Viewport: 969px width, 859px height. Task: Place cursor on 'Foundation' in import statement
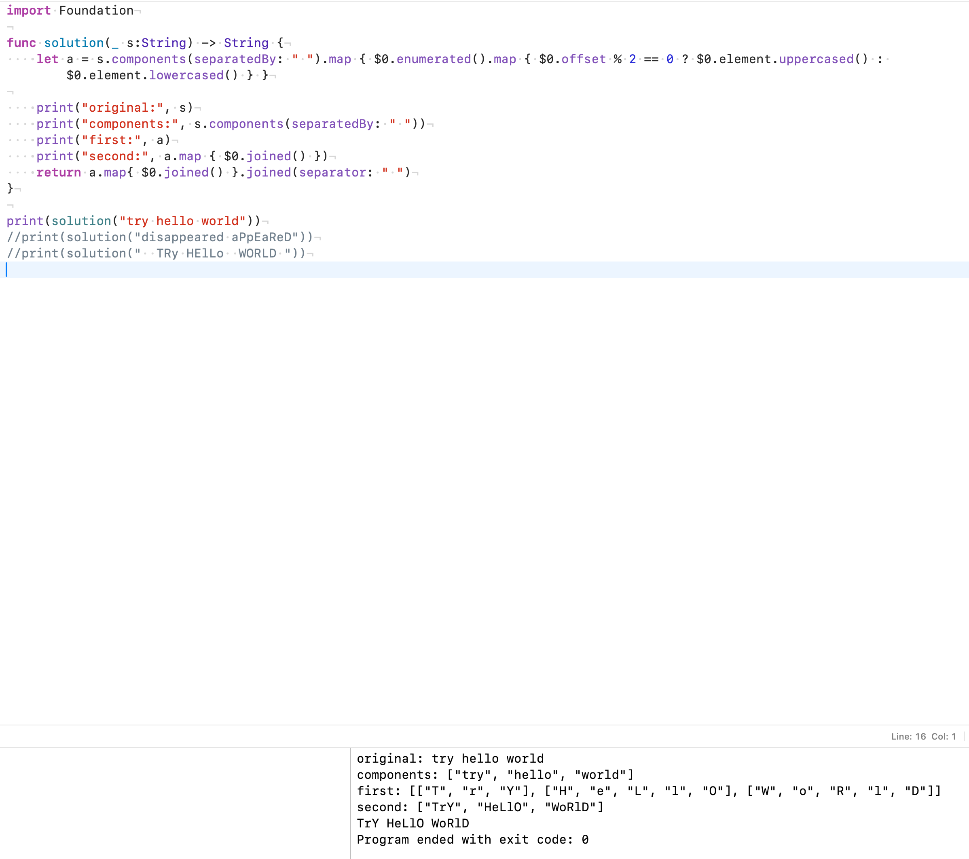[96, 11]
